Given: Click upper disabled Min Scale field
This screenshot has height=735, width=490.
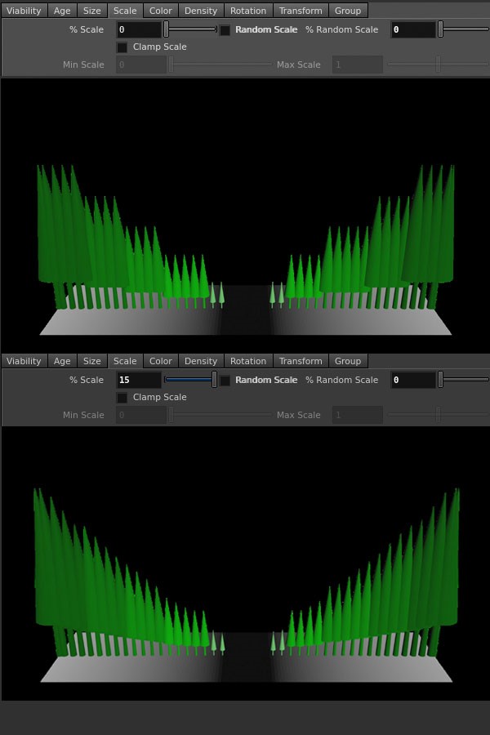Looking at the screenshot, I should point(141,65).
